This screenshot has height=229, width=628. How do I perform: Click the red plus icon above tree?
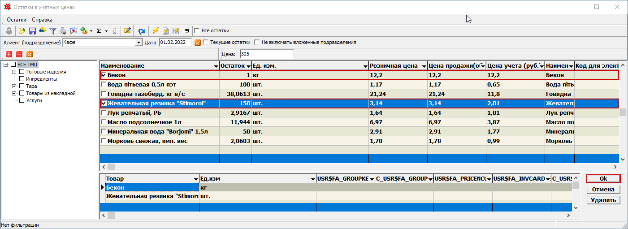[9, 54]
